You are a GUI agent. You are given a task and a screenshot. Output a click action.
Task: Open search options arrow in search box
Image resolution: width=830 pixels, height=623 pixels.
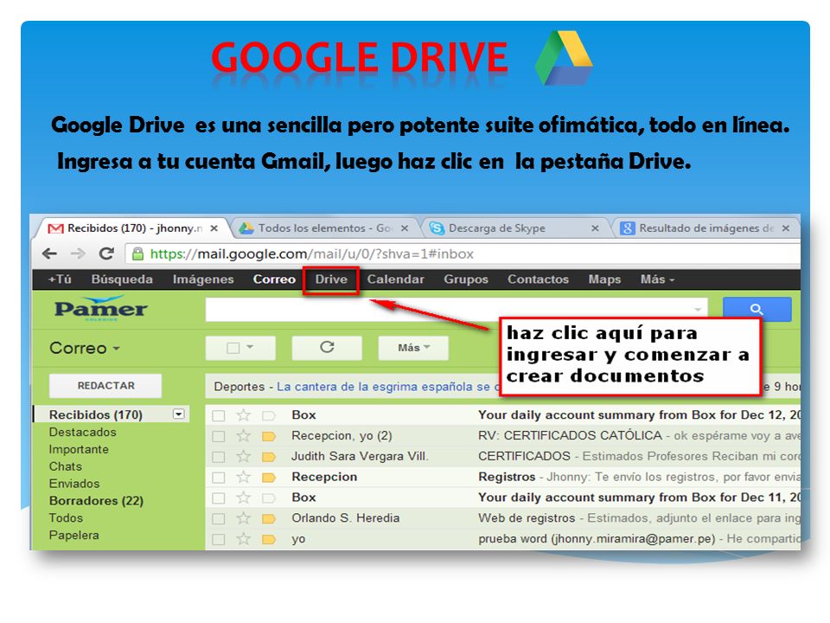tap(698, 309)
